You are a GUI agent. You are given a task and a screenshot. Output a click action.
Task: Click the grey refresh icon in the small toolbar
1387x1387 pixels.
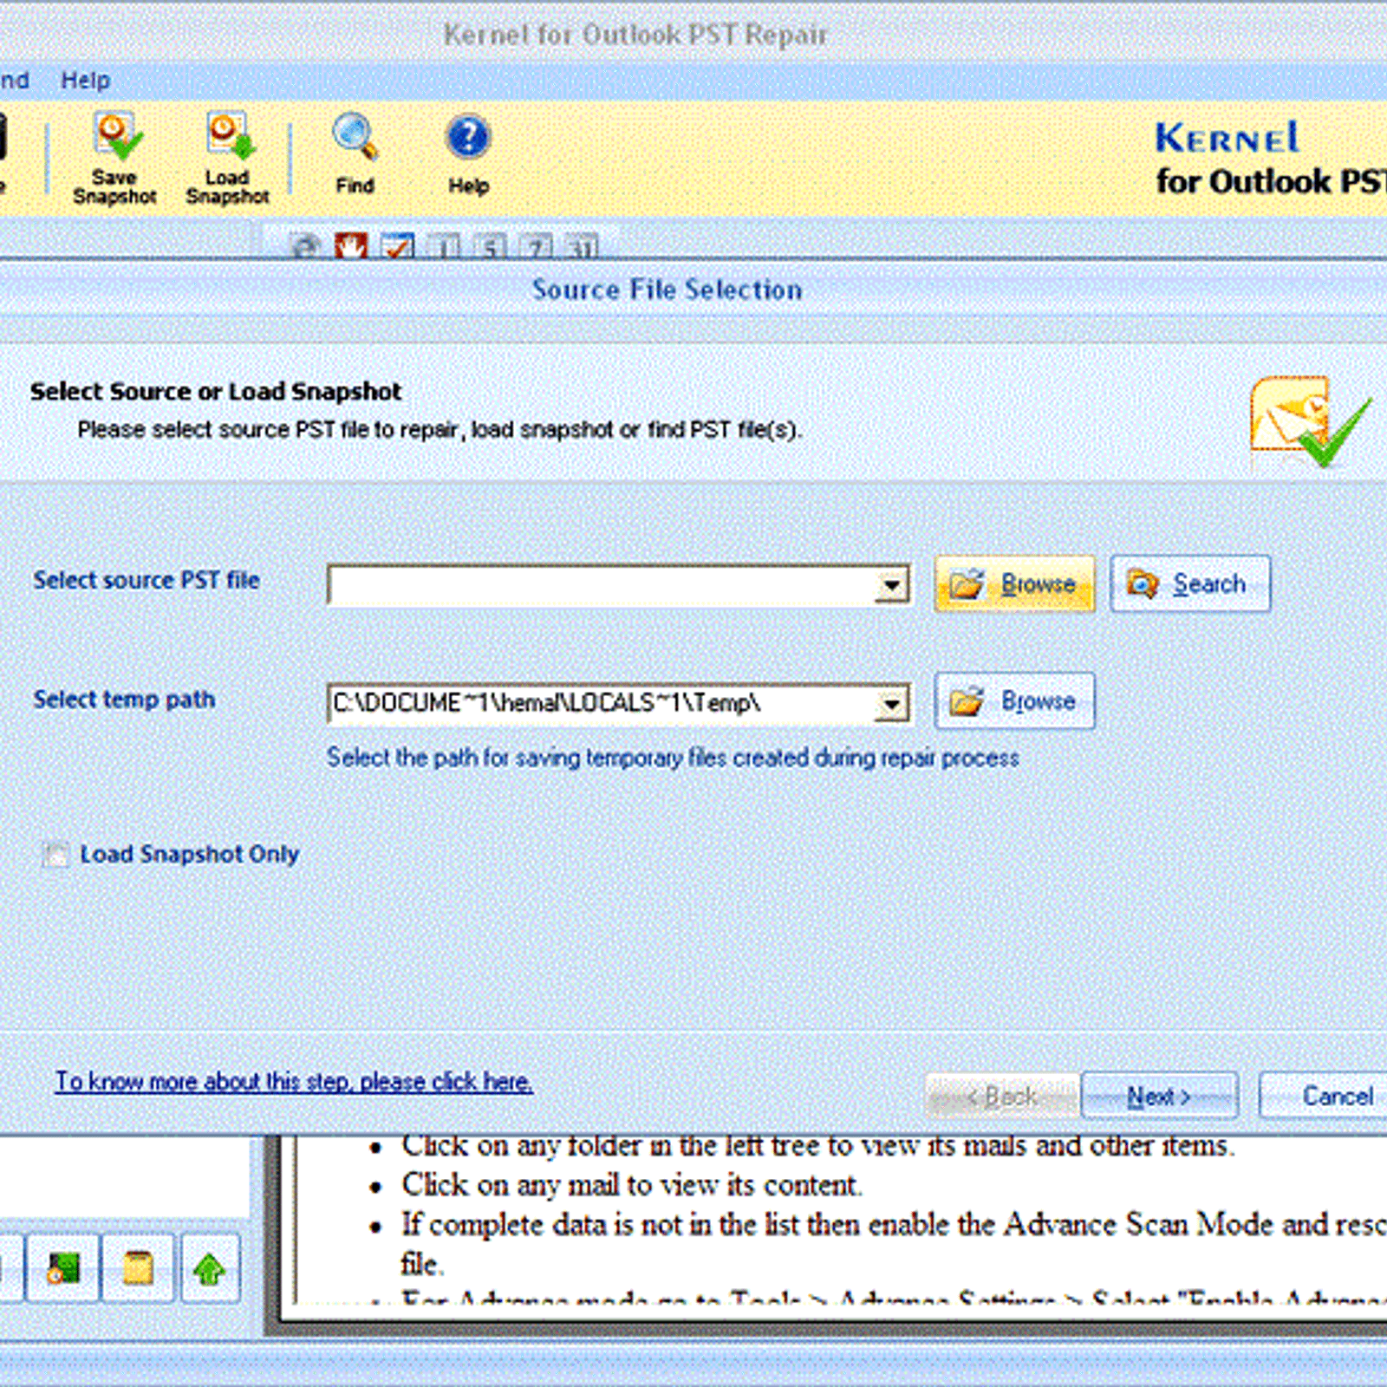pyautogui.click(x=305, y=248)
